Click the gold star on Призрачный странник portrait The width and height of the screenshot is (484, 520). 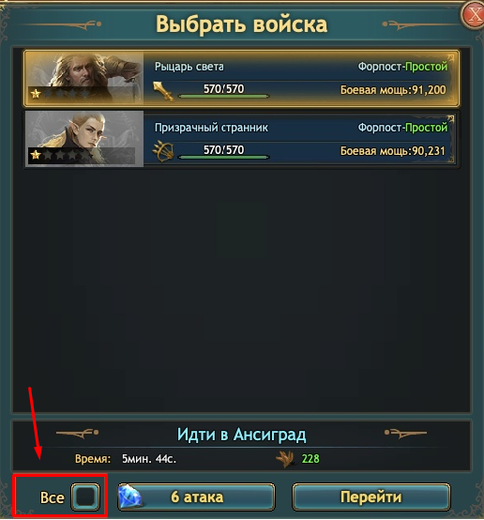[36, 155]
